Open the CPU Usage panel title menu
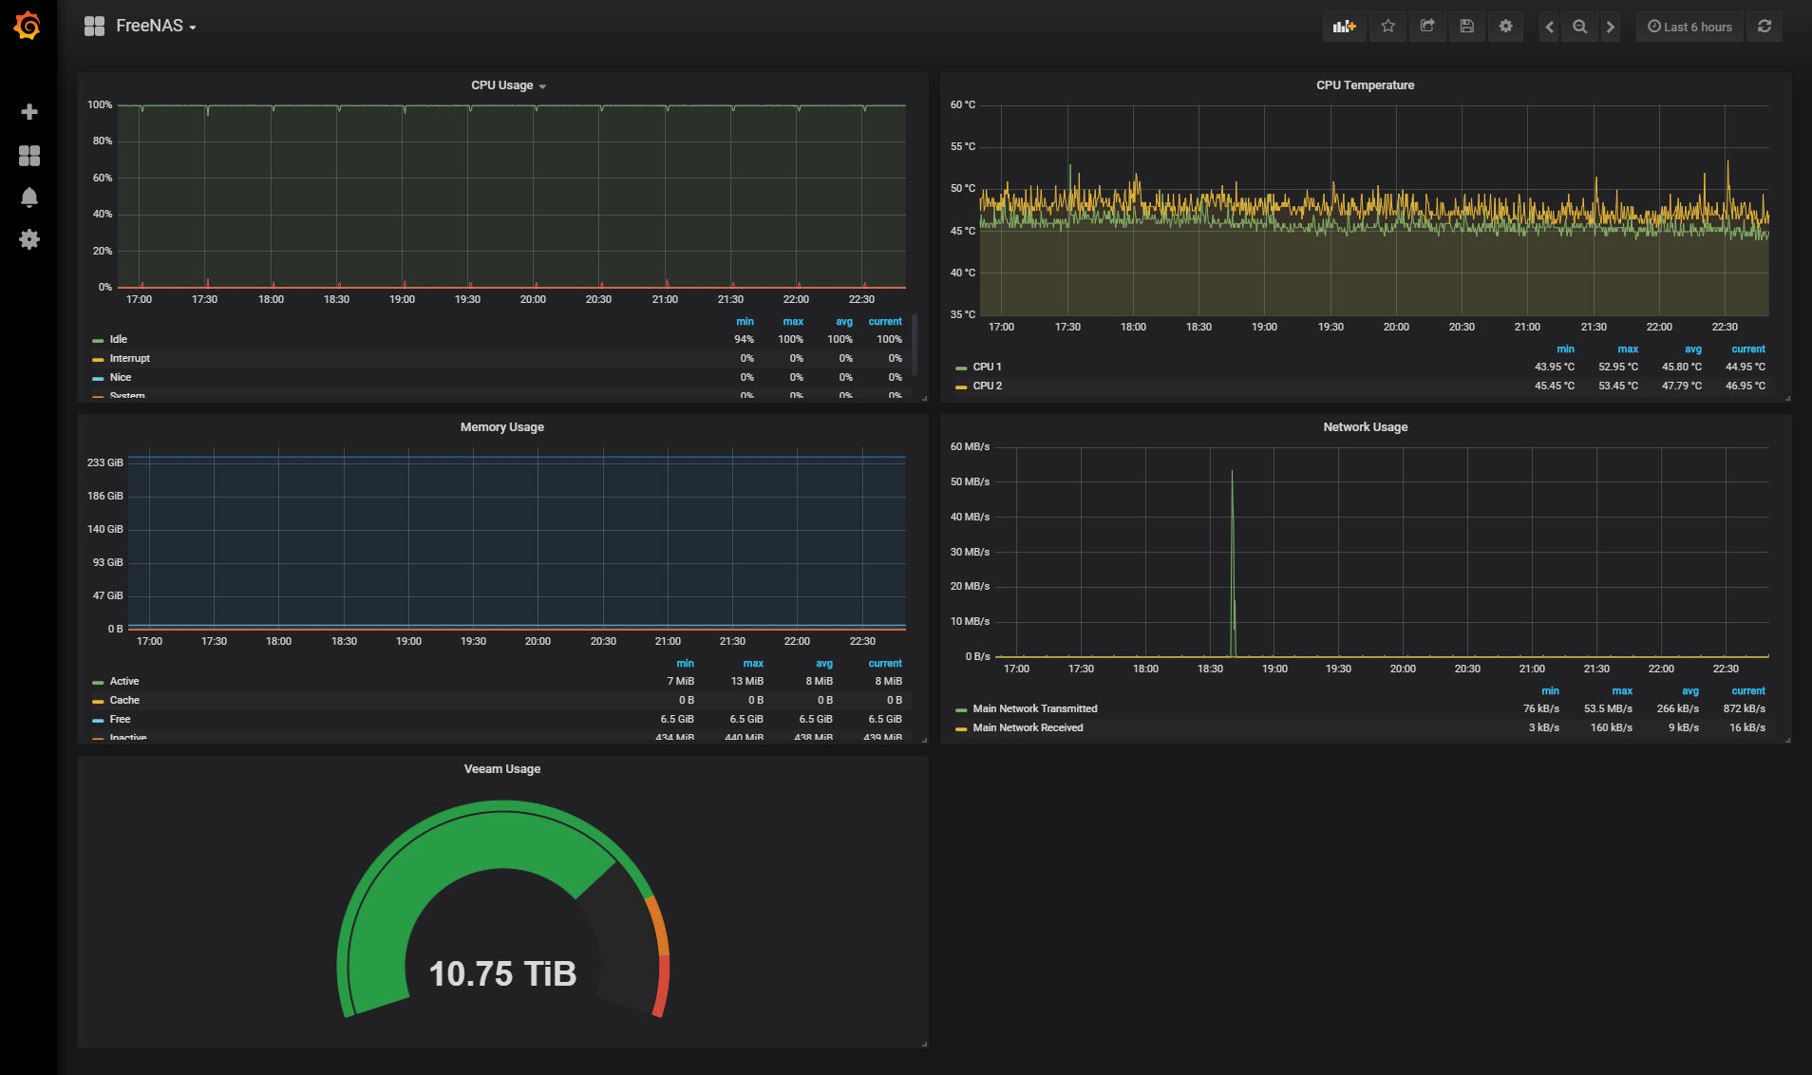 (x=508, y=85)
